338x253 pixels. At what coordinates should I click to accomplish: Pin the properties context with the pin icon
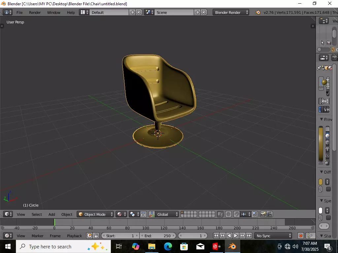319,68
